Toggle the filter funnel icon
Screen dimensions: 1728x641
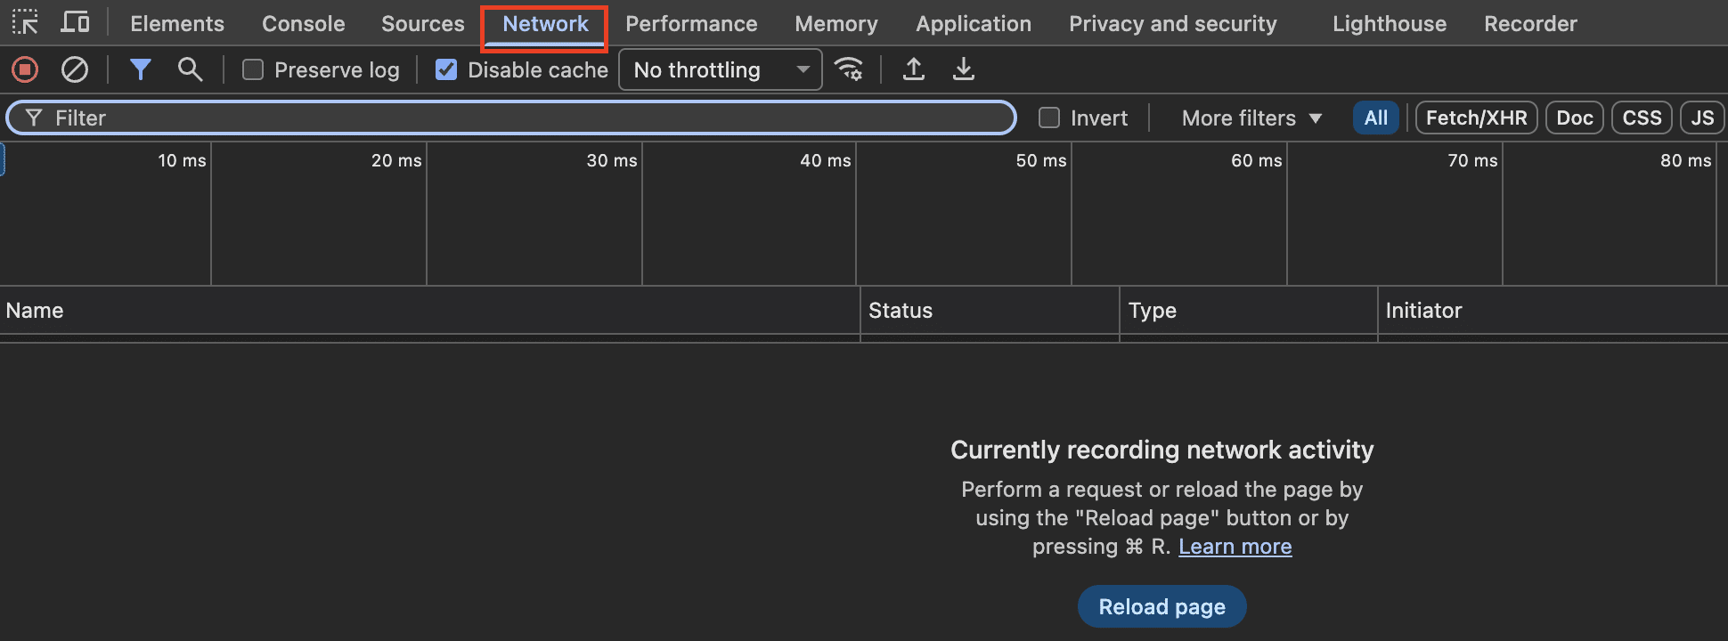tap(140, 69)
